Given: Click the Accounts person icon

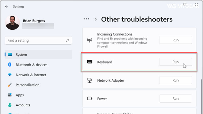Looking at the screenshot, I should click(10, 105).
